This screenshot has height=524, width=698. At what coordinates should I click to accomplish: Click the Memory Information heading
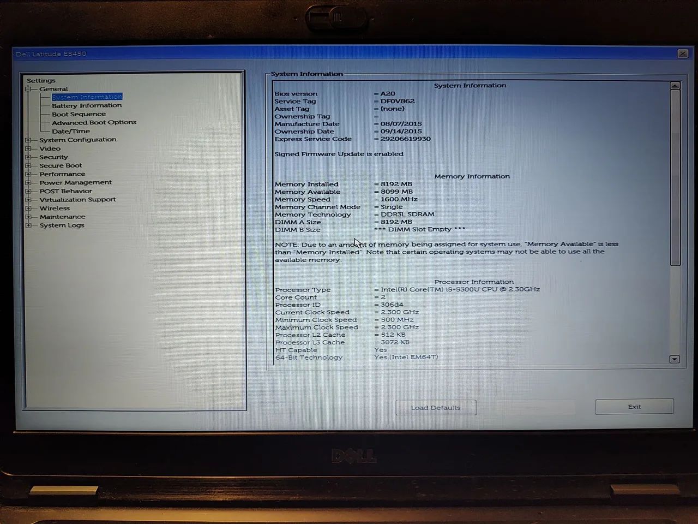click(472, 176)
